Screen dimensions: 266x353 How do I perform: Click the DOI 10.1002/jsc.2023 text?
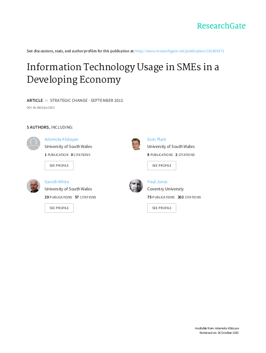(41, 108)
